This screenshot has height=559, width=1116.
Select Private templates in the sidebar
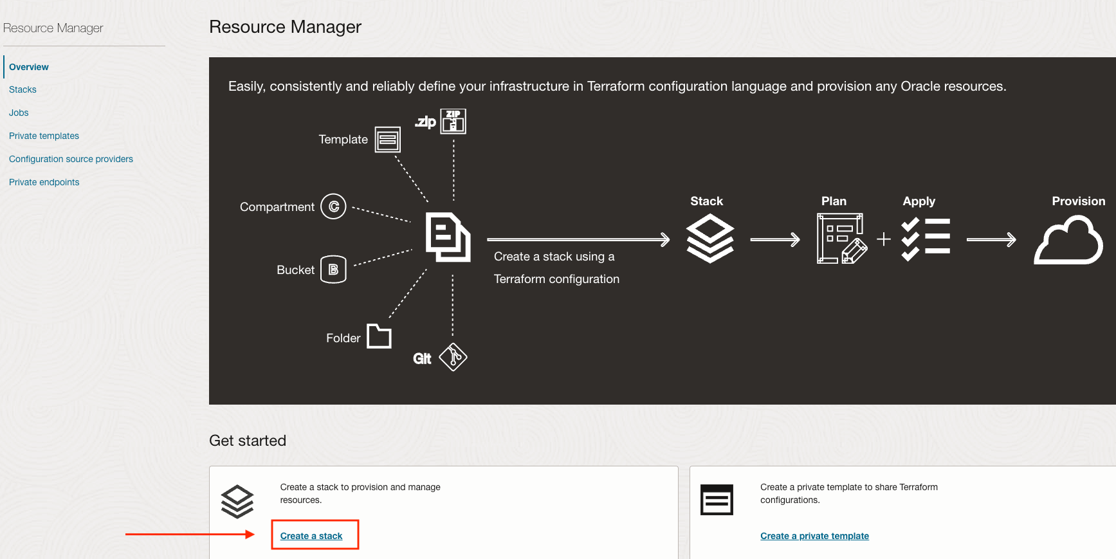pyautogui.click(x=44, y=136)
